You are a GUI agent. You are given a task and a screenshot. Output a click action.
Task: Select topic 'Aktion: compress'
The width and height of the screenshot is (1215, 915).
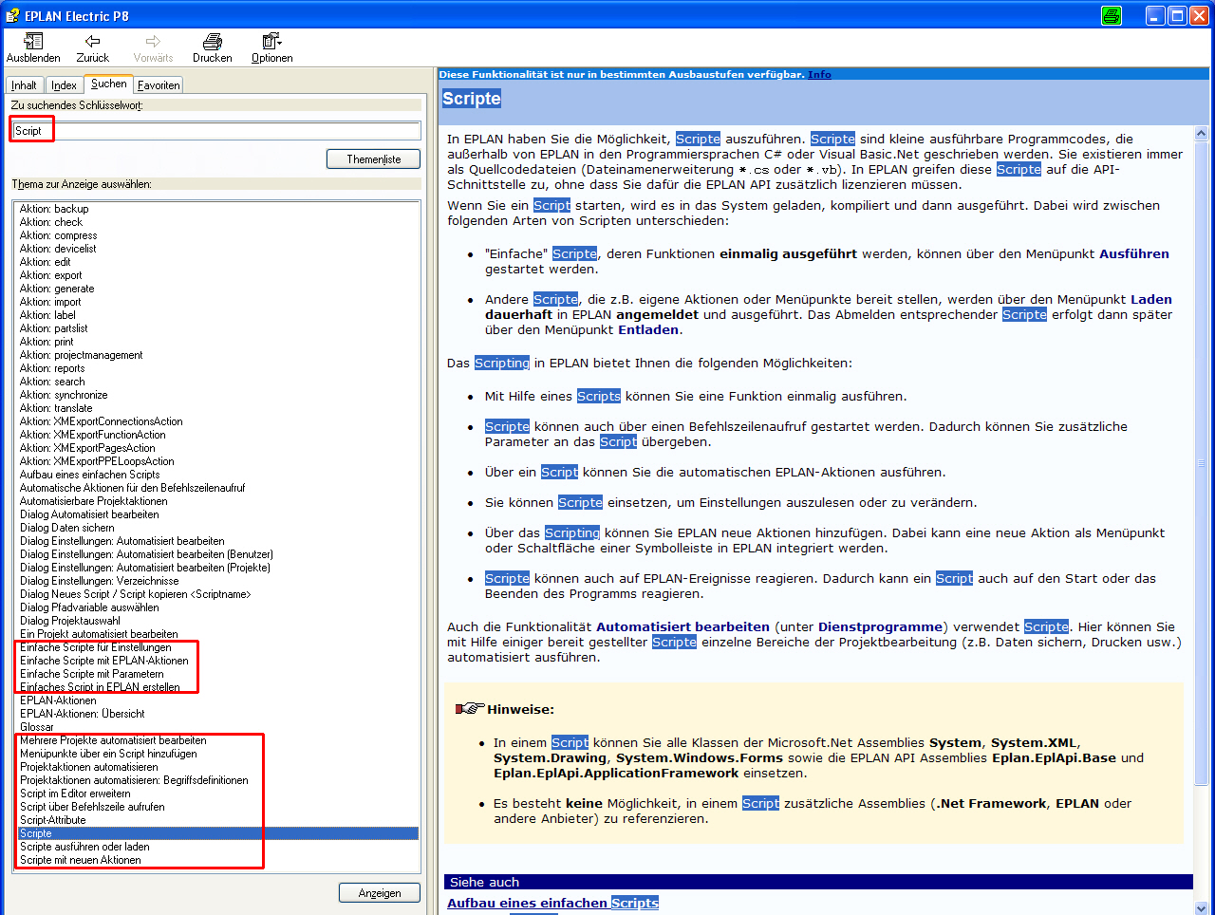pos(58,235)
